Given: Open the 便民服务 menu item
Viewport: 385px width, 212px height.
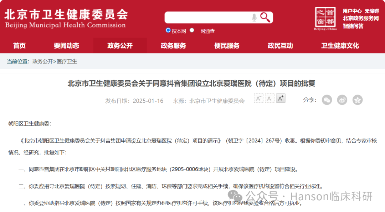Looking at the screenshot, I should [227, 46].
